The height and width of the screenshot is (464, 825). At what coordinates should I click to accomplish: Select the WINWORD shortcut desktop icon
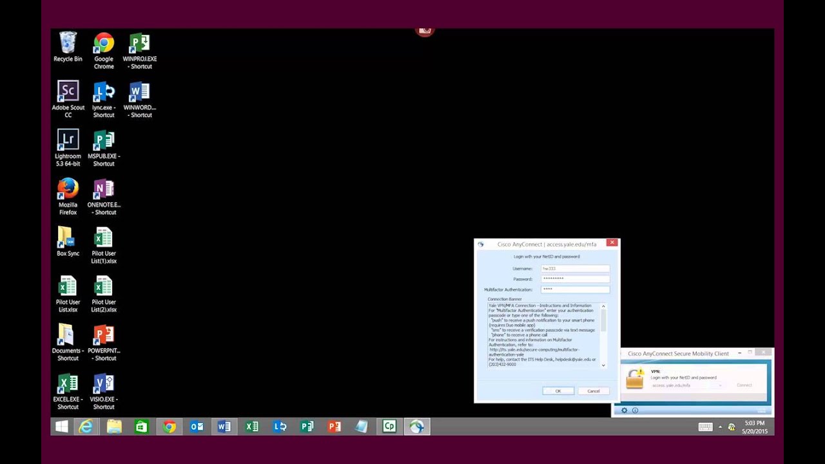[x=139, y=99]
